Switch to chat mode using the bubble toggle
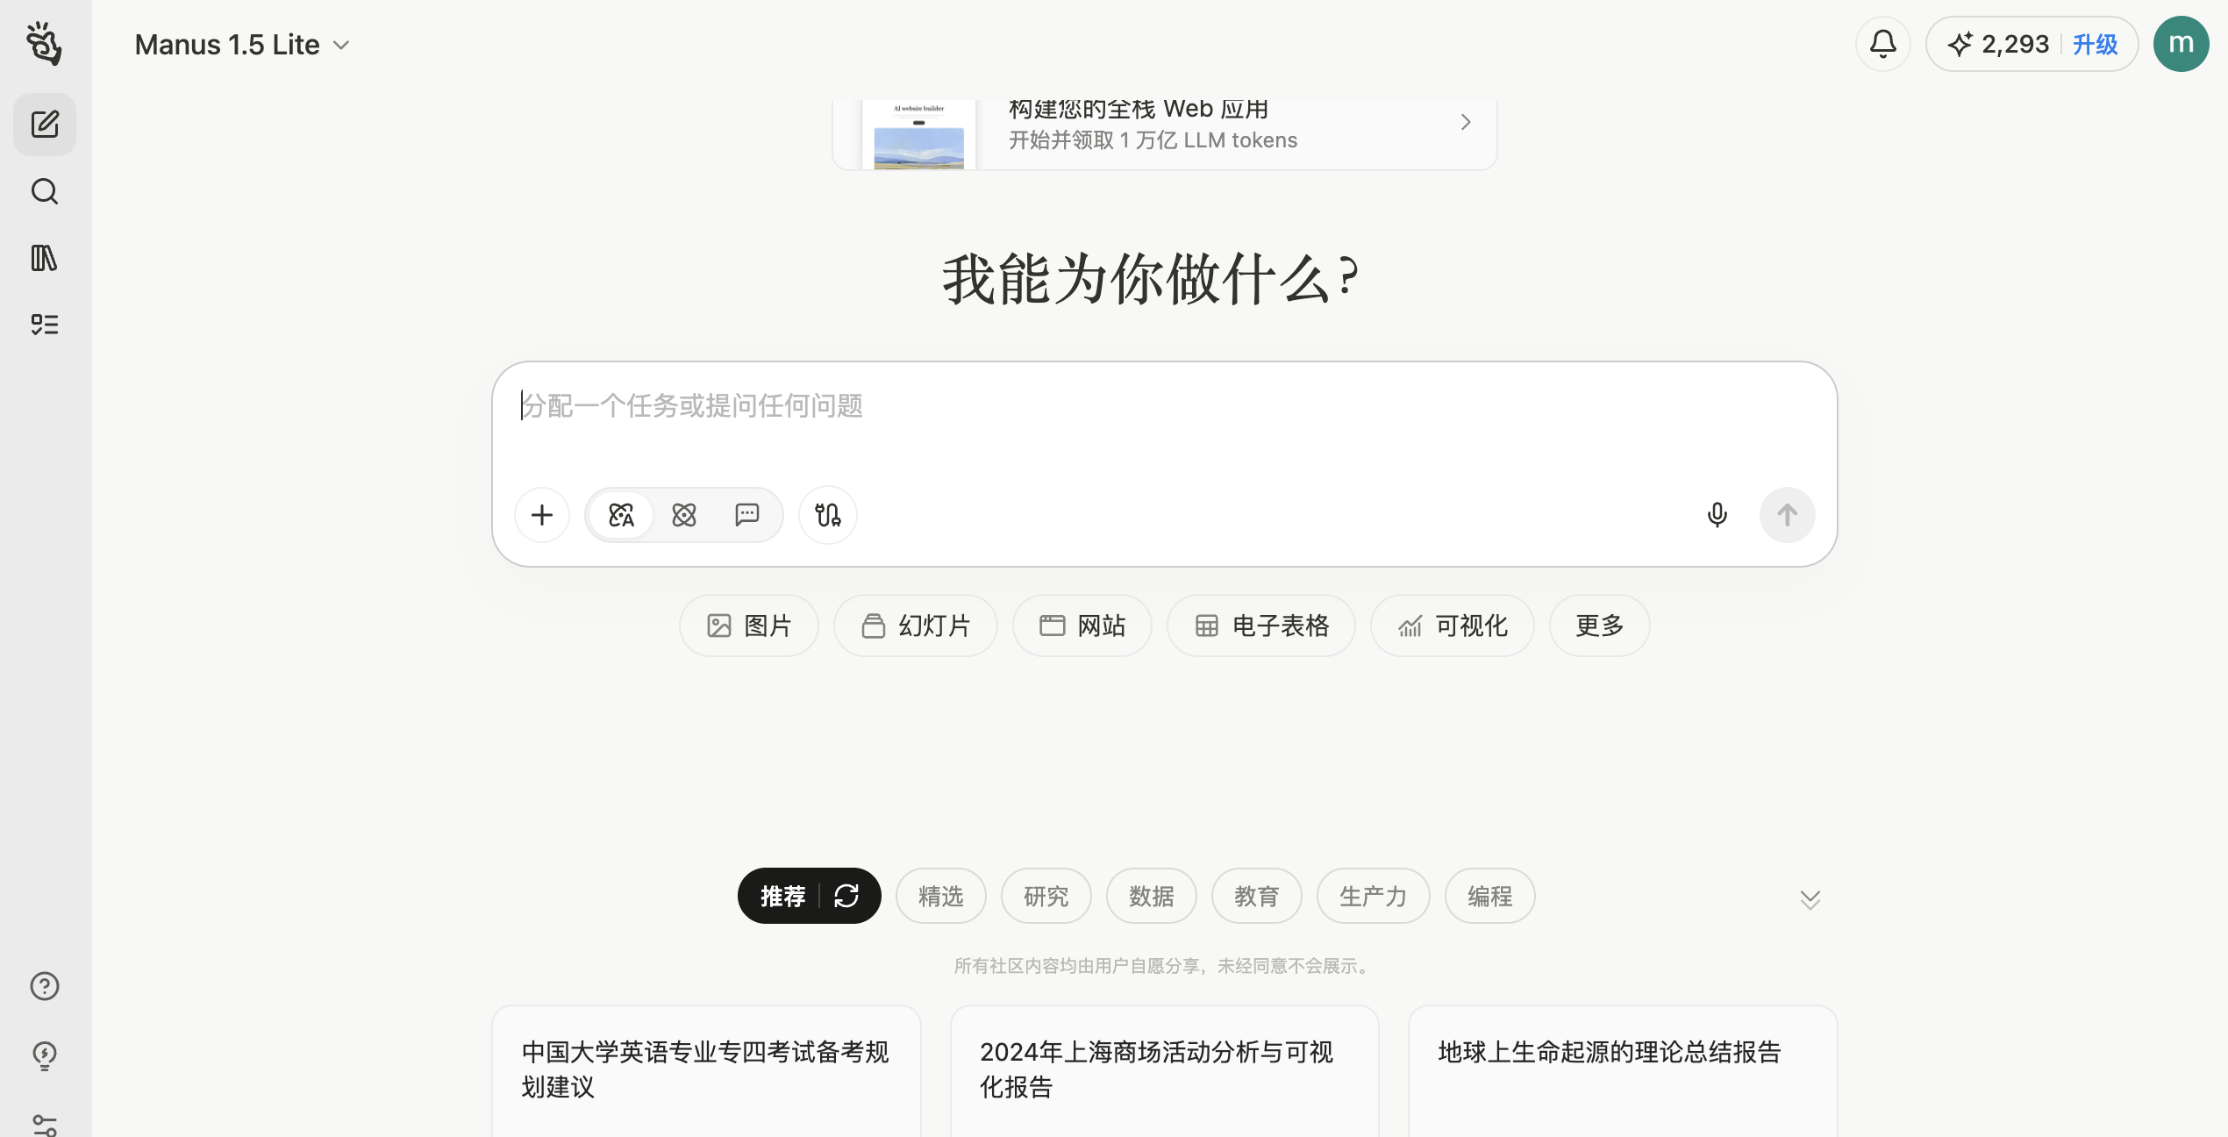Screen dimensions: 2228x1137 pyautogui.click(x=746, y=515)
